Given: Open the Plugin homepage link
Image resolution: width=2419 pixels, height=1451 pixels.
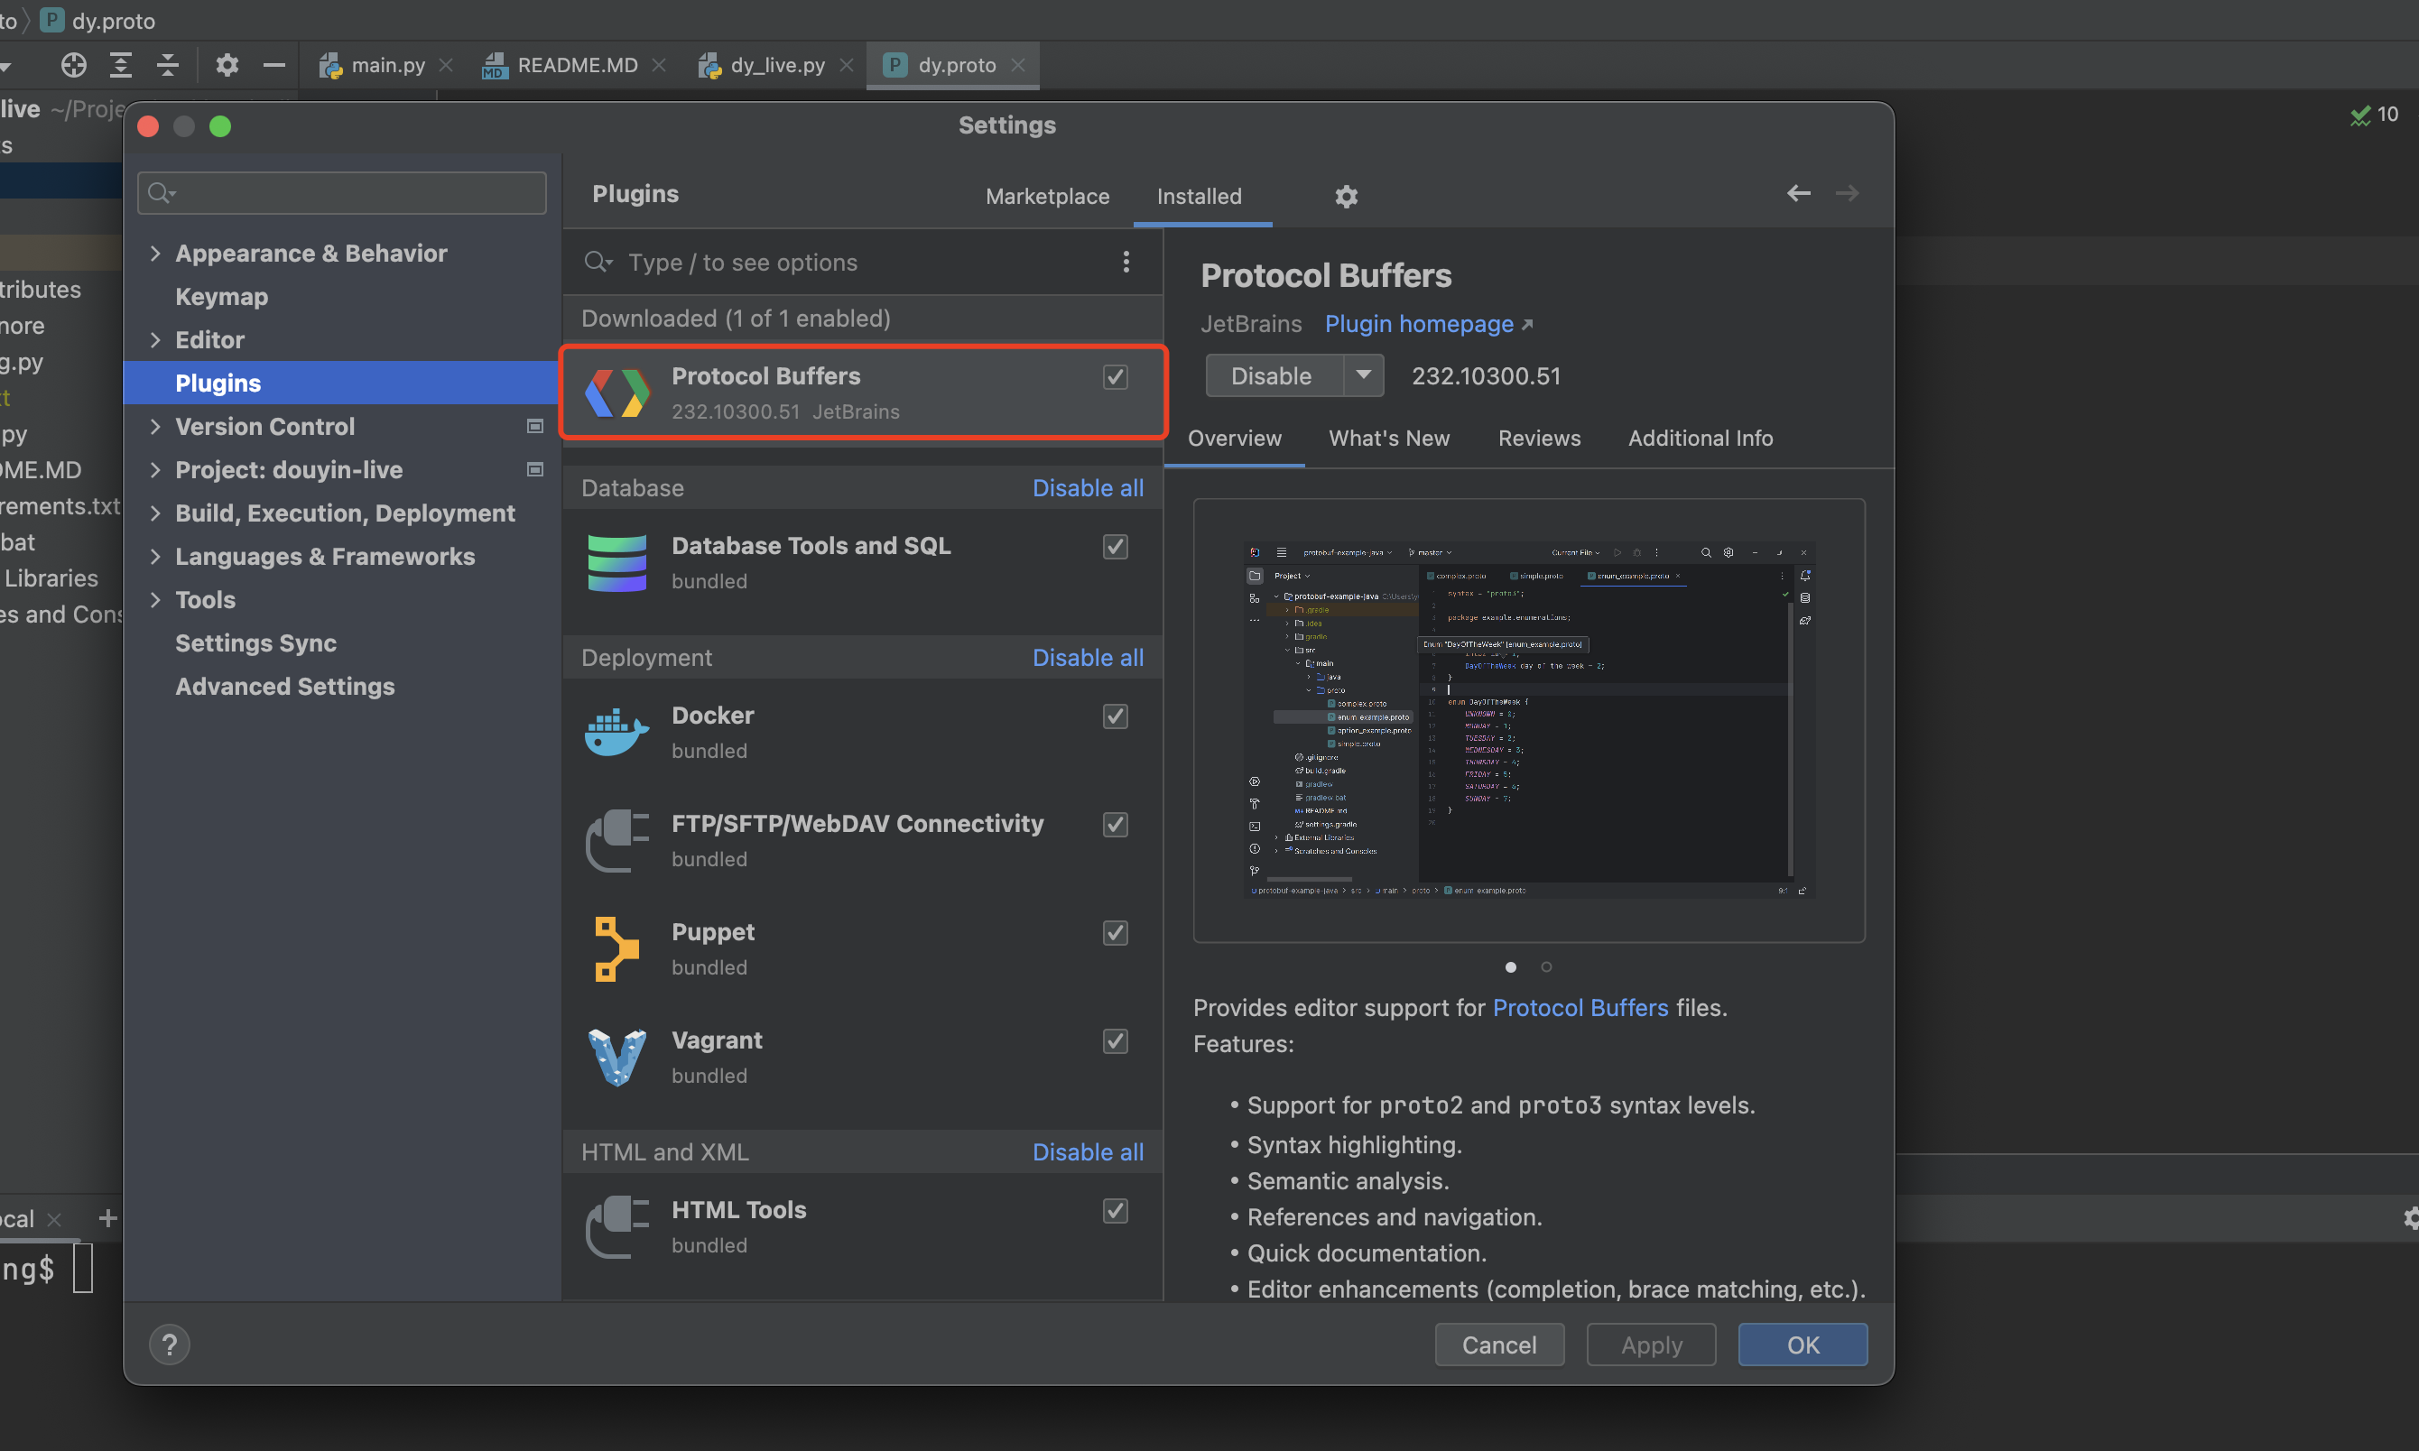Looking at the screenshot, I should [1420, 324].
